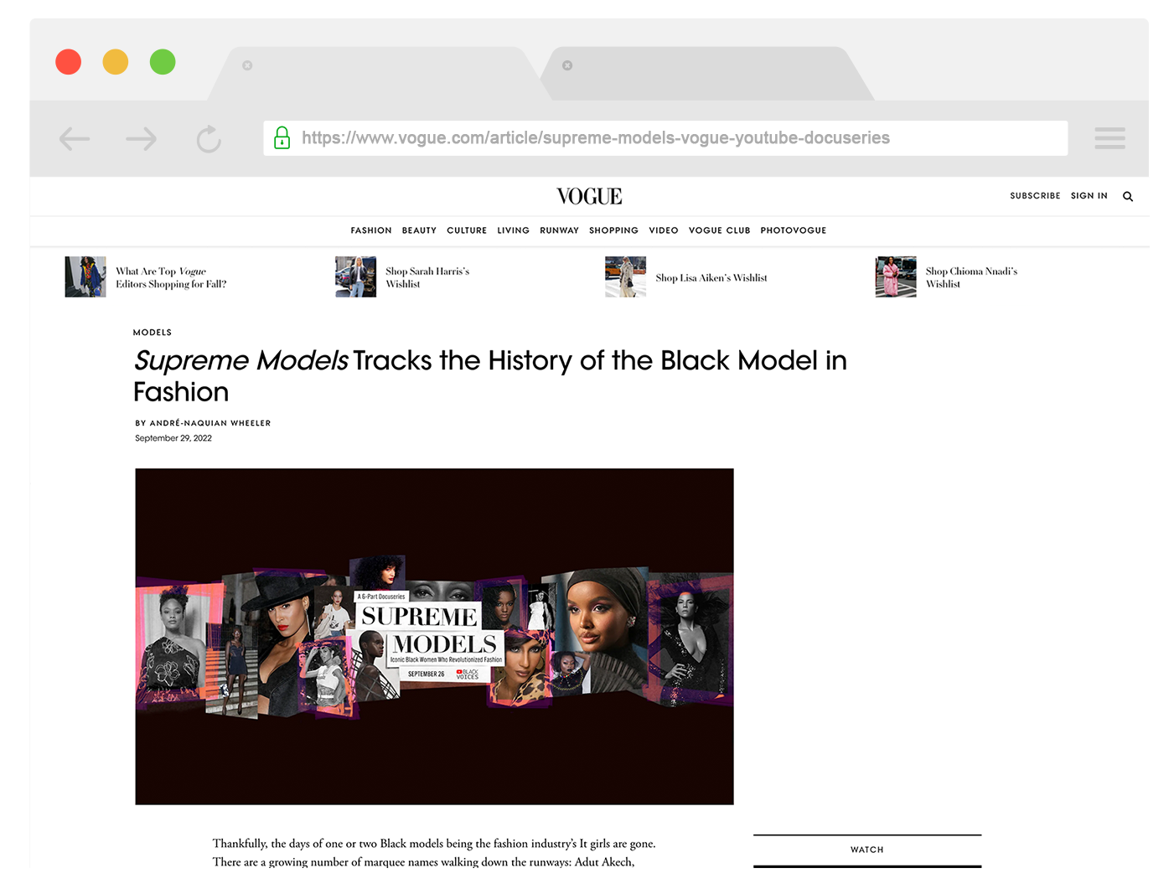Image resolution: width=1174 pixels, height=889 pixels.
Task: Close the first browser tab
Action: pos(247,65)
